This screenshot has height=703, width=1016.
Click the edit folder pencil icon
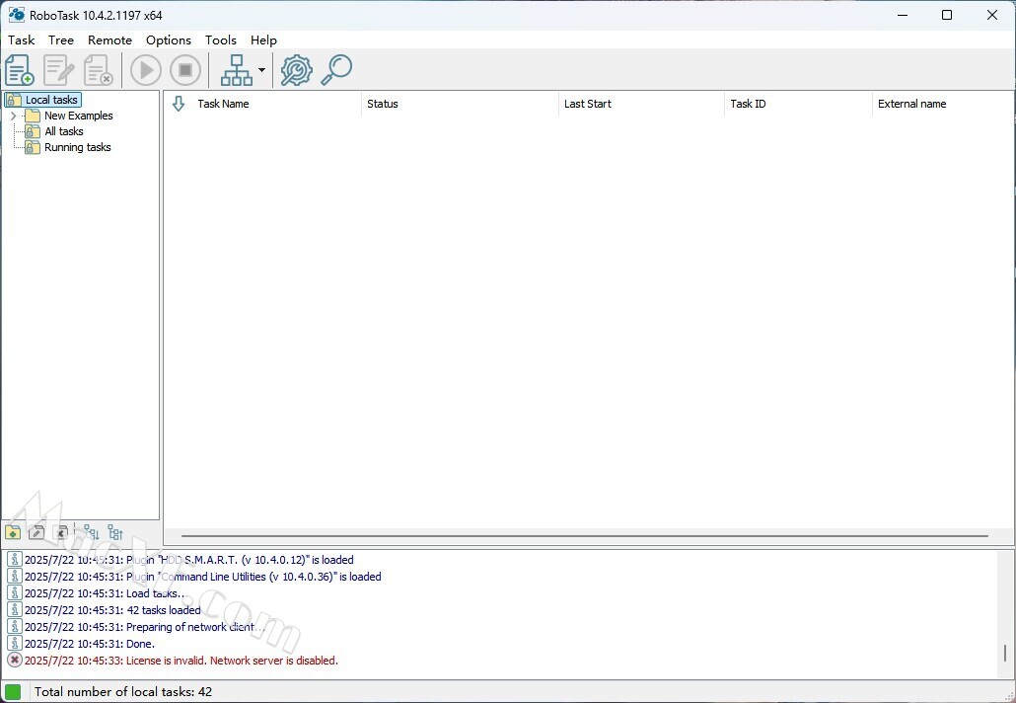[x=36, y=533]
